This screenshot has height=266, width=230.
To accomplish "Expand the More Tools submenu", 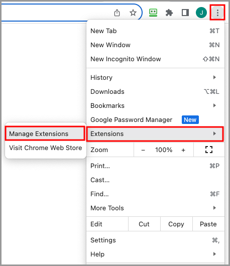I will tap(155, 208).
